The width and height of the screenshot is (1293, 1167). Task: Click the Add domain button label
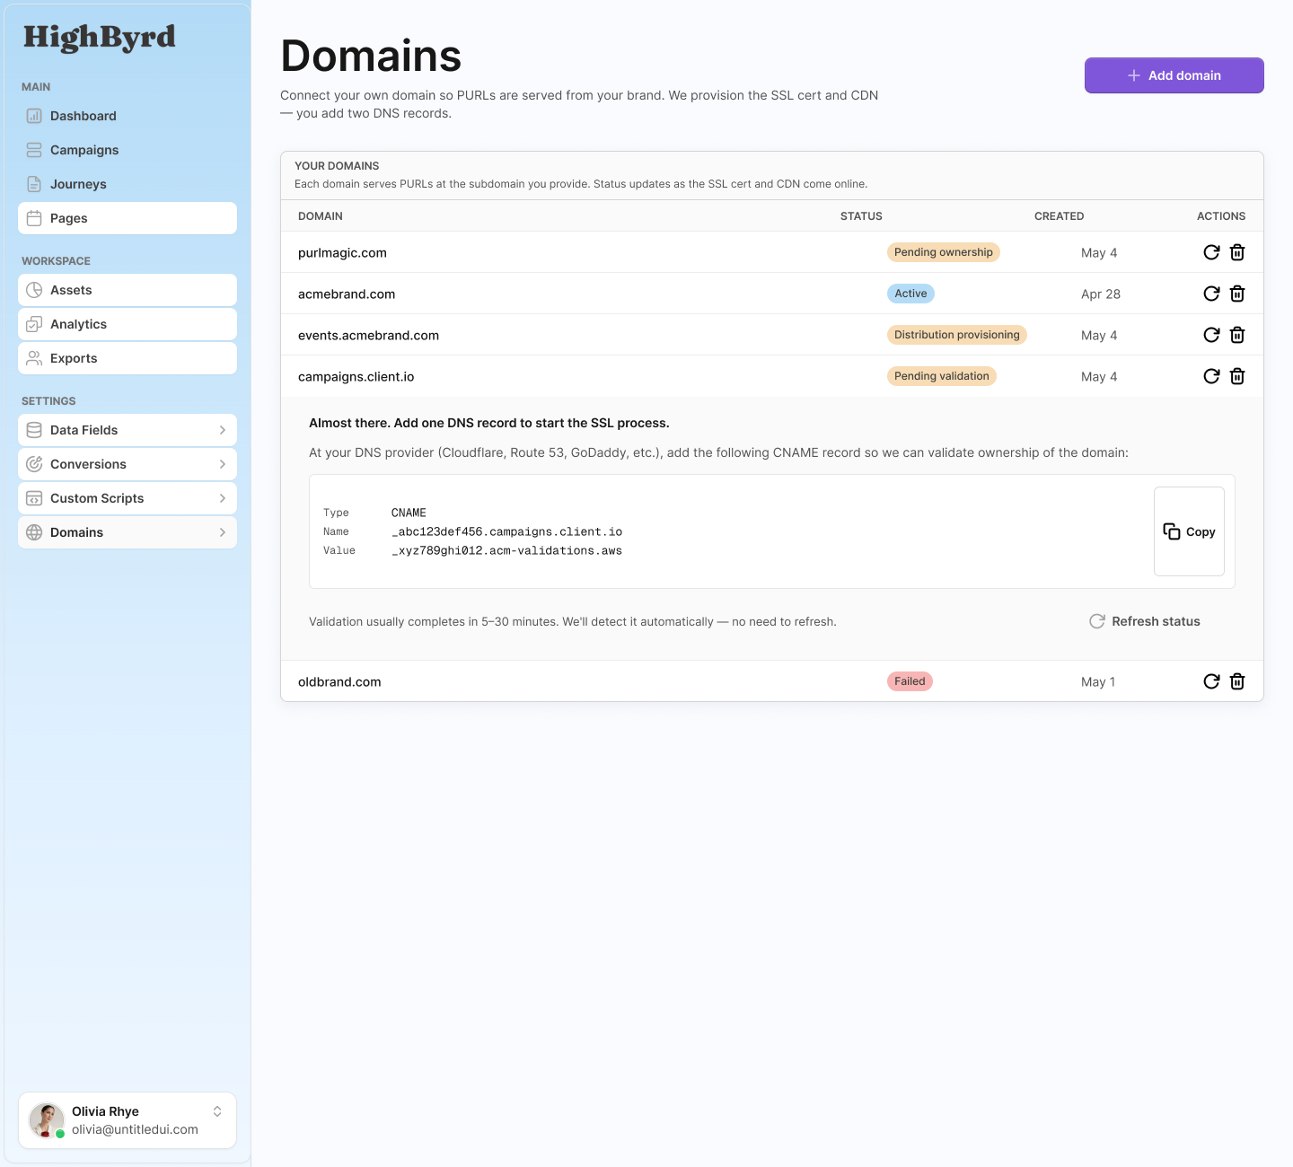pos(1184,75)
